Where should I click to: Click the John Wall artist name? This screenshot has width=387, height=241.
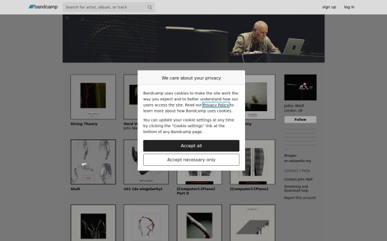tap(294, 106)
